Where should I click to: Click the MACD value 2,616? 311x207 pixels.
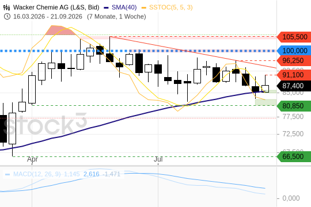(91, 174)
